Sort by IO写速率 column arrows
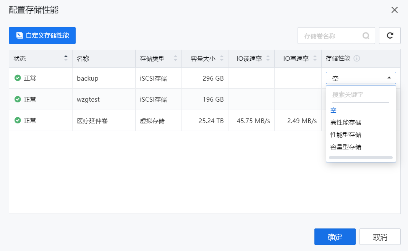 [315, 58]
